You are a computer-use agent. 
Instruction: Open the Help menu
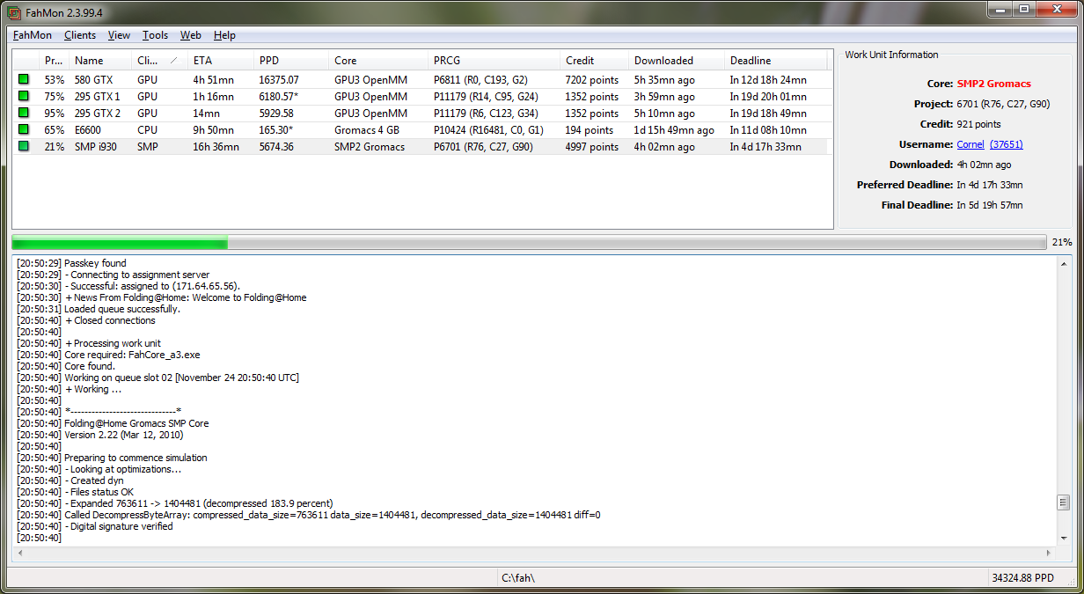224,35
